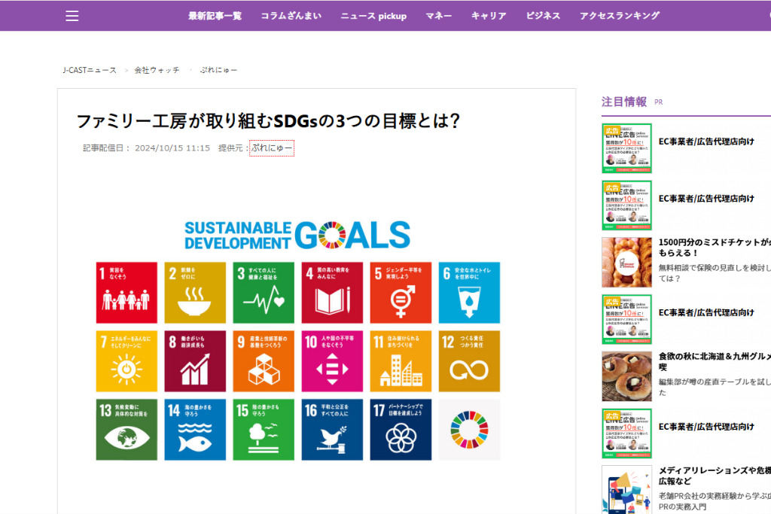Viewport: 771px width, 514px height.
Task: Click SDG goal 11 cities tile
Action: pos(401,361)
